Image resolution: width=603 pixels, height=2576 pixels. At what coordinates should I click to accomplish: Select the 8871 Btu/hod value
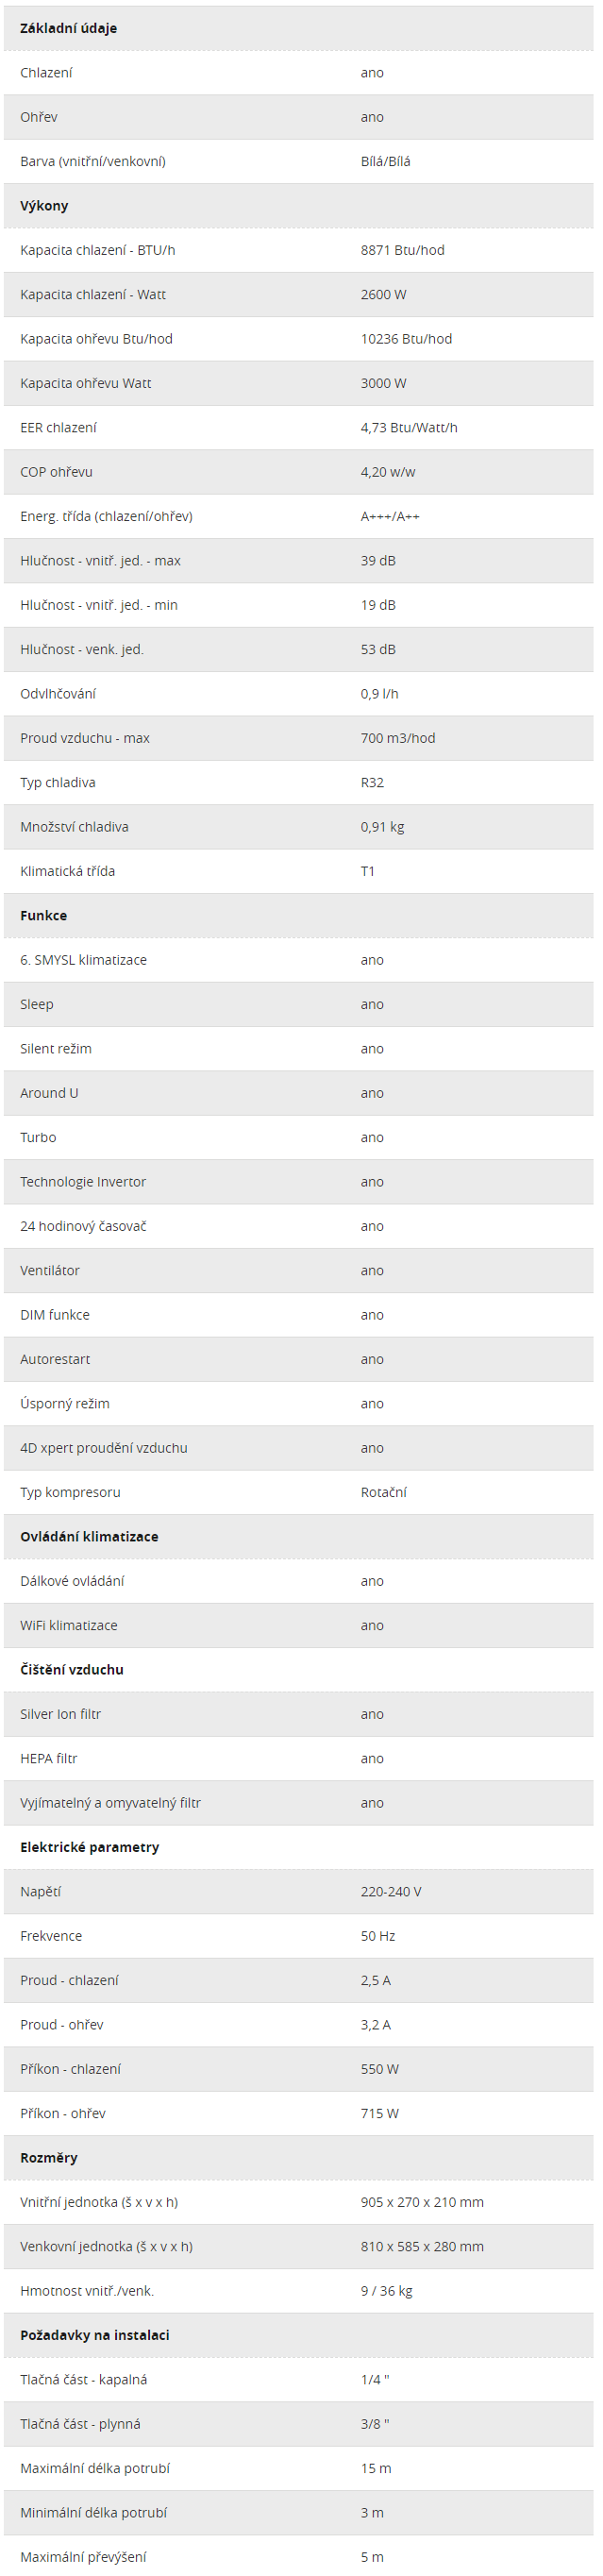402,250
